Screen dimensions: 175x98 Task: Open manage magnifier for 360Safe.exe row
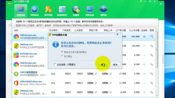[x=151, y=92]
